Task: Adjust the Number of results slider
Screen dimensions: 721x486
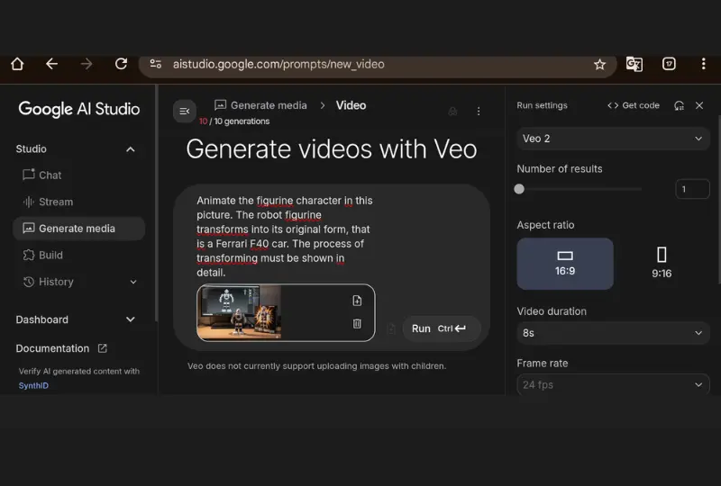Action: (x=519, y=189)
